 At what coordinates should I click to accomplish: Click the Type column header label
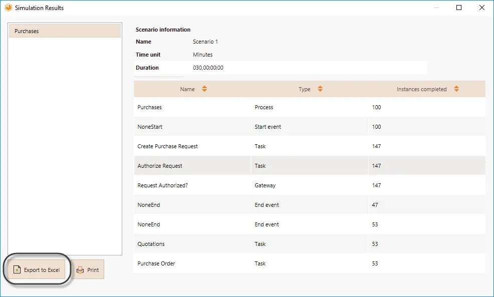[x=304, y=89]
